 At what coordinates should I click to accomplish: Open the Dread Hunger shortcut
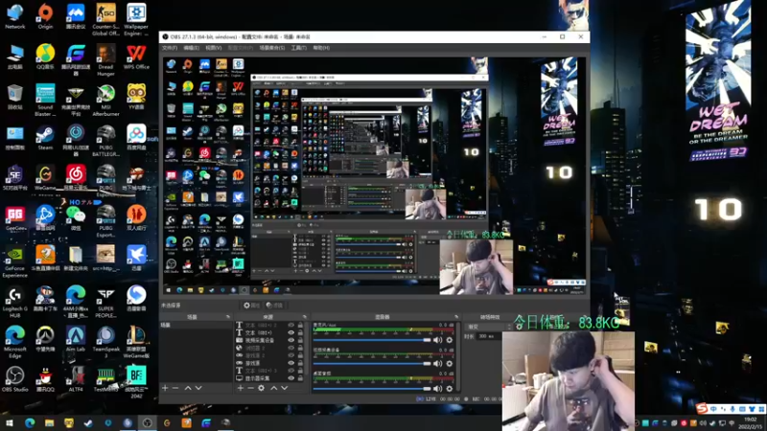point(105,59)
